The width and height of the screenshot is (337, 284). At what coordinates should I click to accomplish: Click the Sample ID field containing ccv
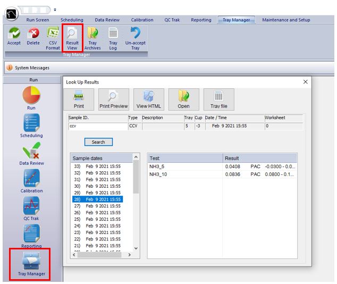97,127
